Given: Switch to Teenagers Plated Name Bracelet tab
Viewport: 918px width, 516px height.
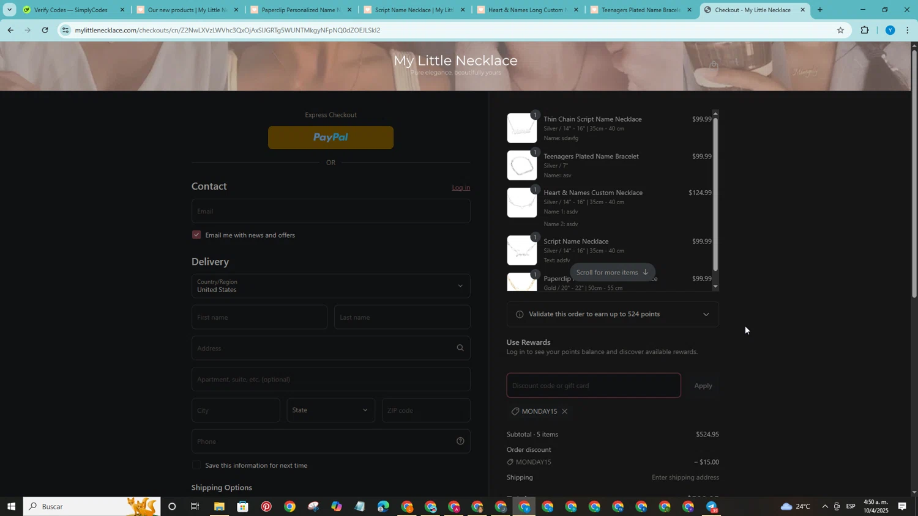Looking at the screenshot, I should (640, 10).
